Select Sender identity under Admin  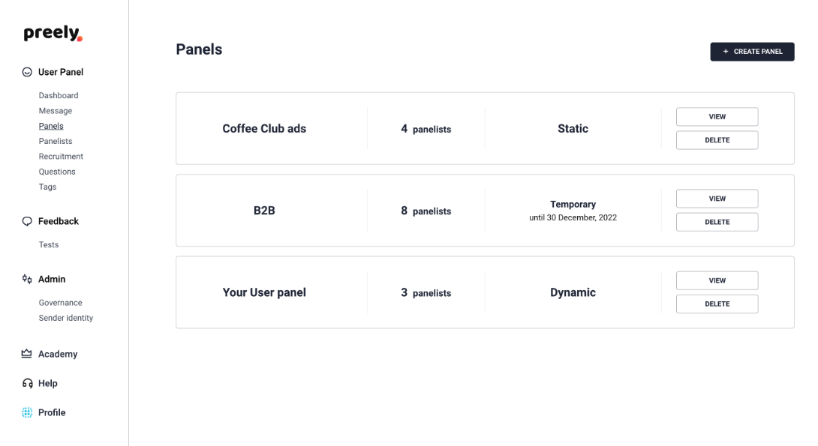point(66,318)
